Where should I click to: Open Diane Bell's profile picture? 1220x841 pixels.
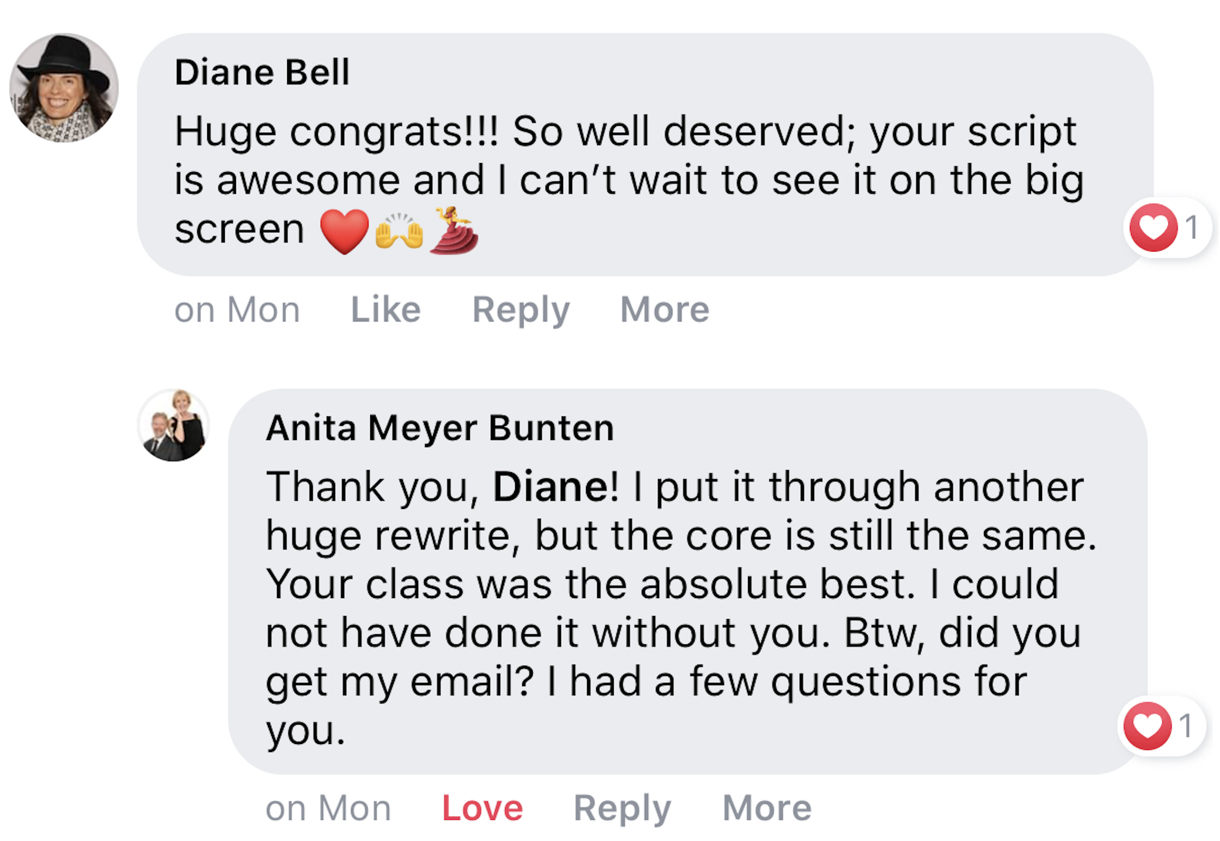click(x=64, y=88)
